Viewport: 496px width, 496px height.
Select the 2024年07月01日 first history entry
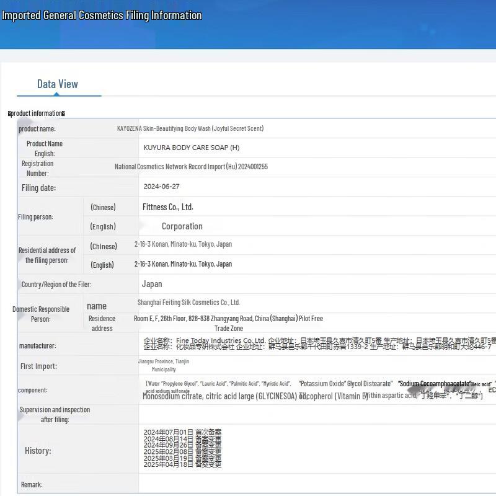click(182, 432)
